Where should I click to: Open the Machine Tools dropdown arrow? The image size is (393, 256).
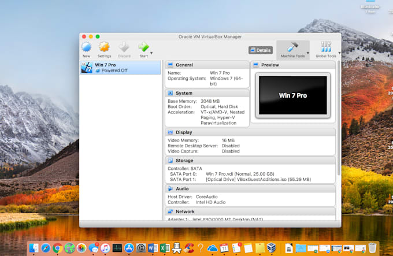pos(307,53)
